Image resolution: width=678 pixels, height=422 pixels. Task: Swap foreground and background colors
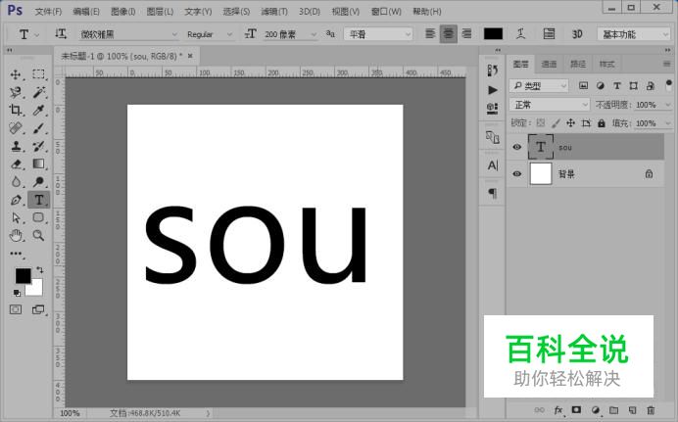(40, 269)
